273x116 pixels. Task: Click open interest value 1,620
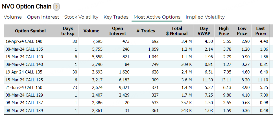[x=124, y=72]
